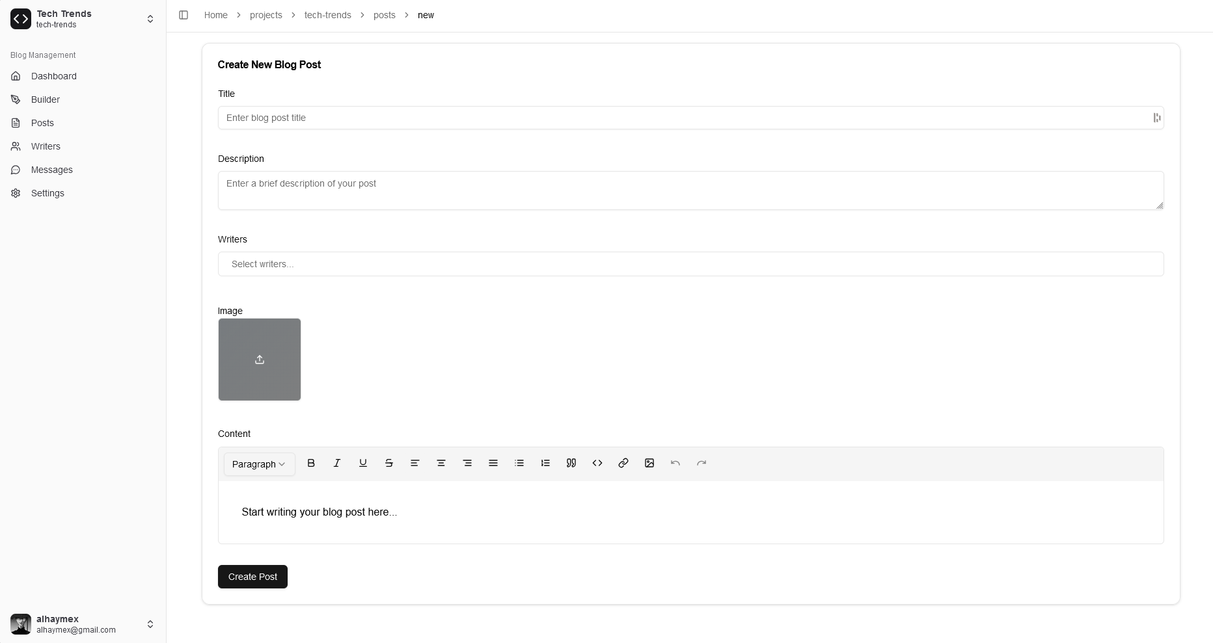Image resolution: width=1213 pixels, height=643 pixels.
Task: Click upload icon in Image box
Action: [260, 360]
